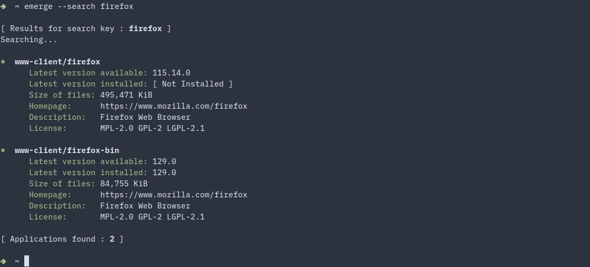The height and width of the screenshot is (267, 590).
Task: Click the "Firefox Web Browser" description under firefox-bin
Action: tap(145, 206)
